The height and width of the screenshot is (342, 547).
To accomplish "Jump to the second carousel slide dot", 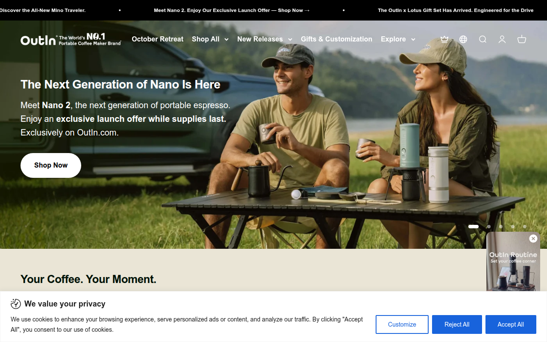I will (x=489, y=227).
